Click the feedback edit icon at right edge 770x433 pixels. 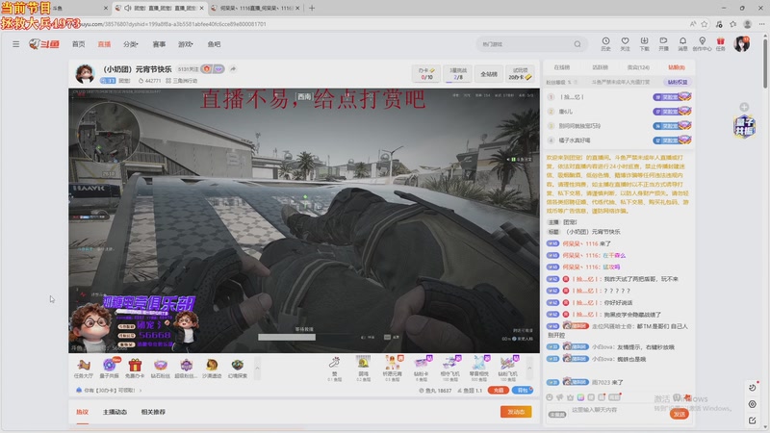[x=753, y=420]
